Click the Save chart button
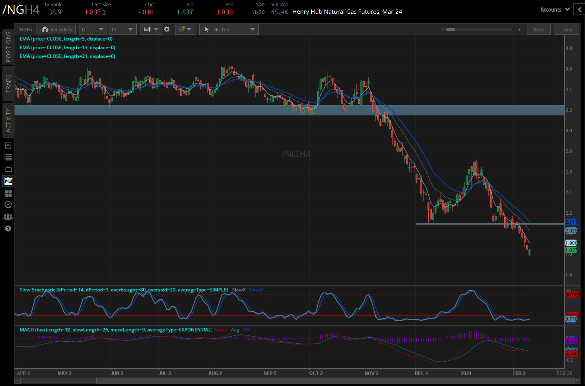The image size is (585, 386). pos(539,30)
